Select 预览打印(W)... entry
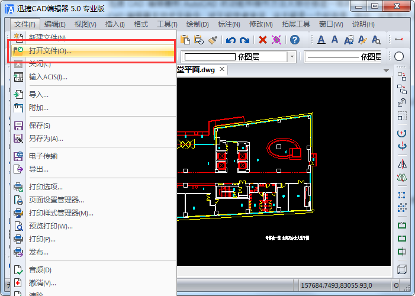The width and height of the screenshot is (415, 296). [x=93, y=226]
